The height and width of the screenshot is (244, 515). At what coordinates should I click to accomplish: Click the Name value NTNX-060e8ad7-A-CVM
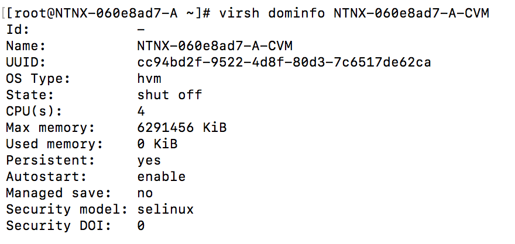click(215, 46)
